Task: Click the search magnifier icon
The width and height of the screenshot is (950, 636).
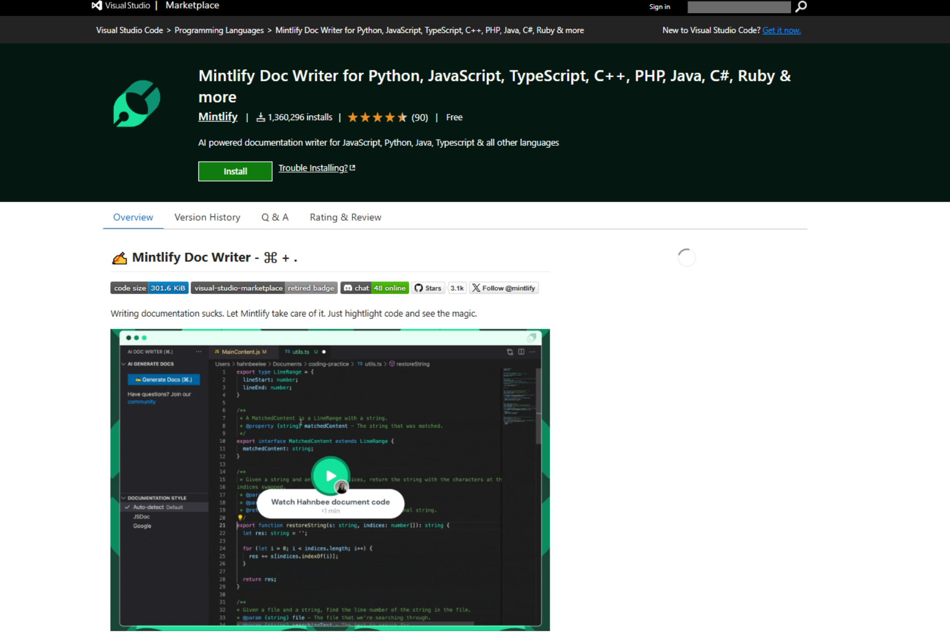Action: pyautogui.click(x=801, y=6)
